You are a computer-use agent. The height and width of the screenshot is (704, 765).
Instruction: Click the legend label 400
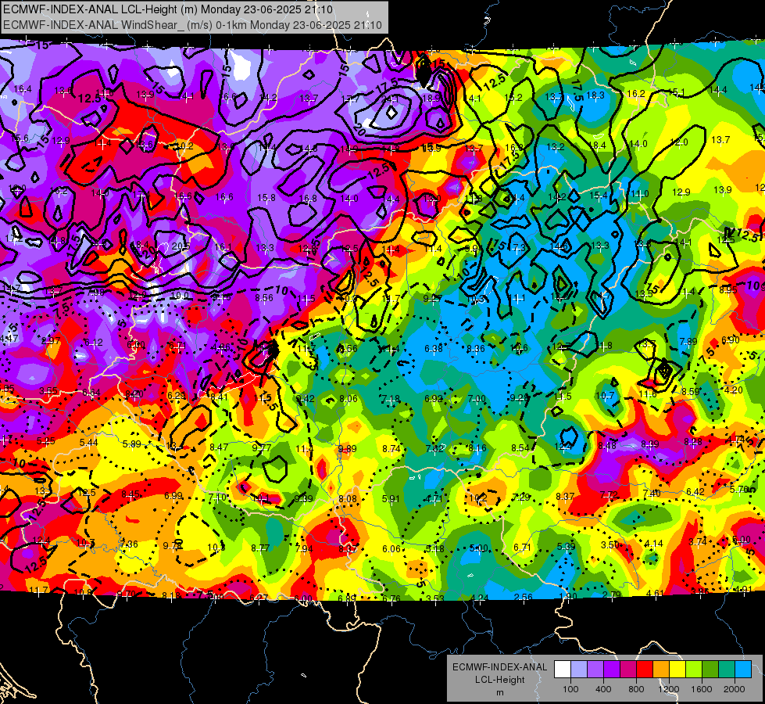click(603, 689)
